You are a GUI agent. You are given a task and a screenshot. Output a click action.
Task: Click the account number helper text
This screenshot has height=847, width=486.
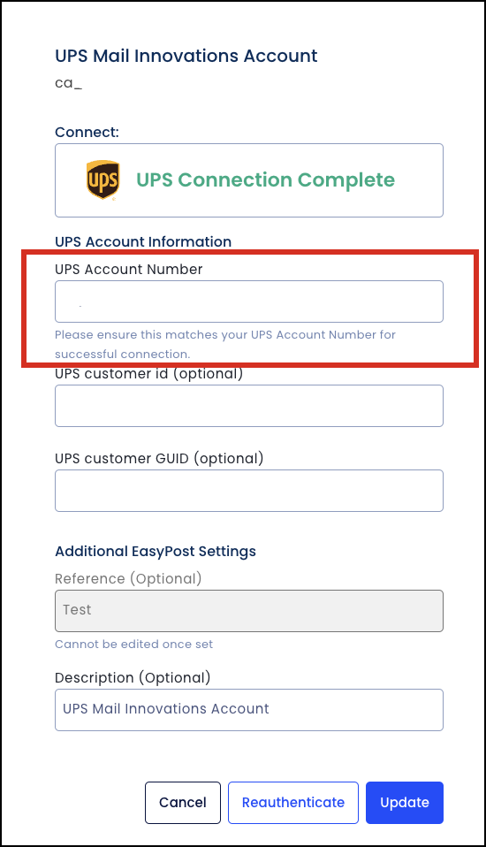[x=225, y=344]
